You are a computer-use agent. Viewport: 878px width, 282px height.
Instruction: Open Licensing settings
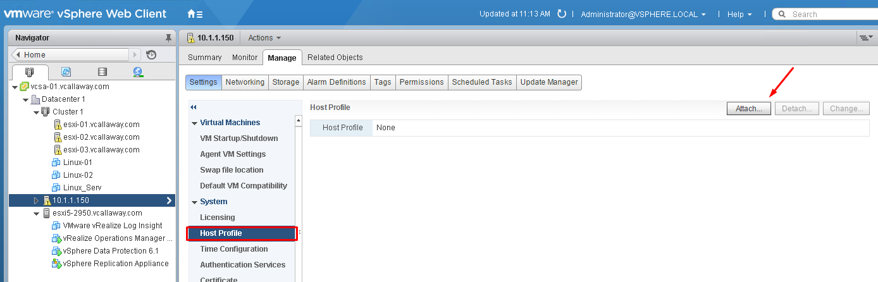[218, 218]
